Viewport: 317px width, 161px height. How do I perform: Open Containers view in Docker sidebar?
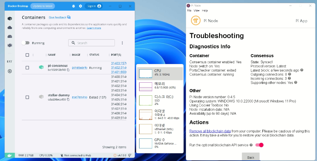point(10,19)
